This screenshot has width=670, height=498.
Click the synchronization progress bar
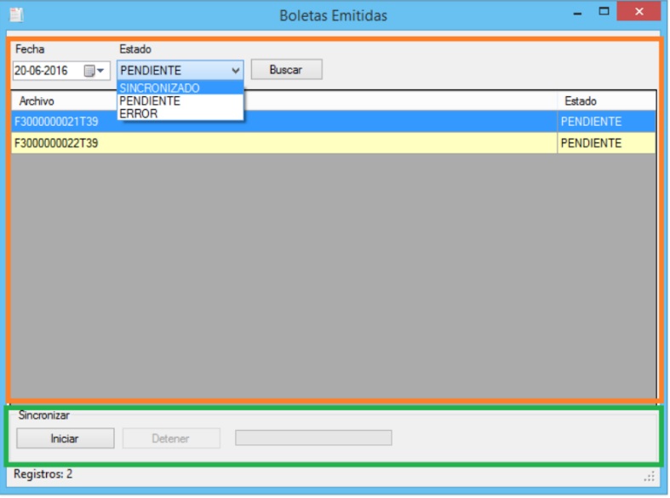tap(313, 438)
